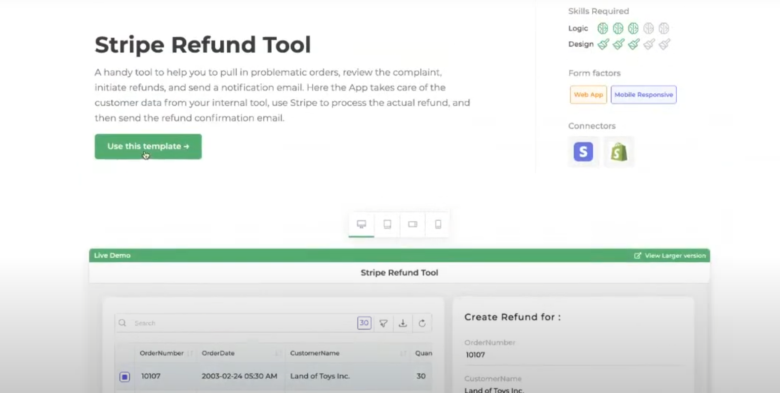Image resolution: width=780 pixels, height=393 pixels.
Task: Click the page size 30 box
Action: (x=364, y=323)
